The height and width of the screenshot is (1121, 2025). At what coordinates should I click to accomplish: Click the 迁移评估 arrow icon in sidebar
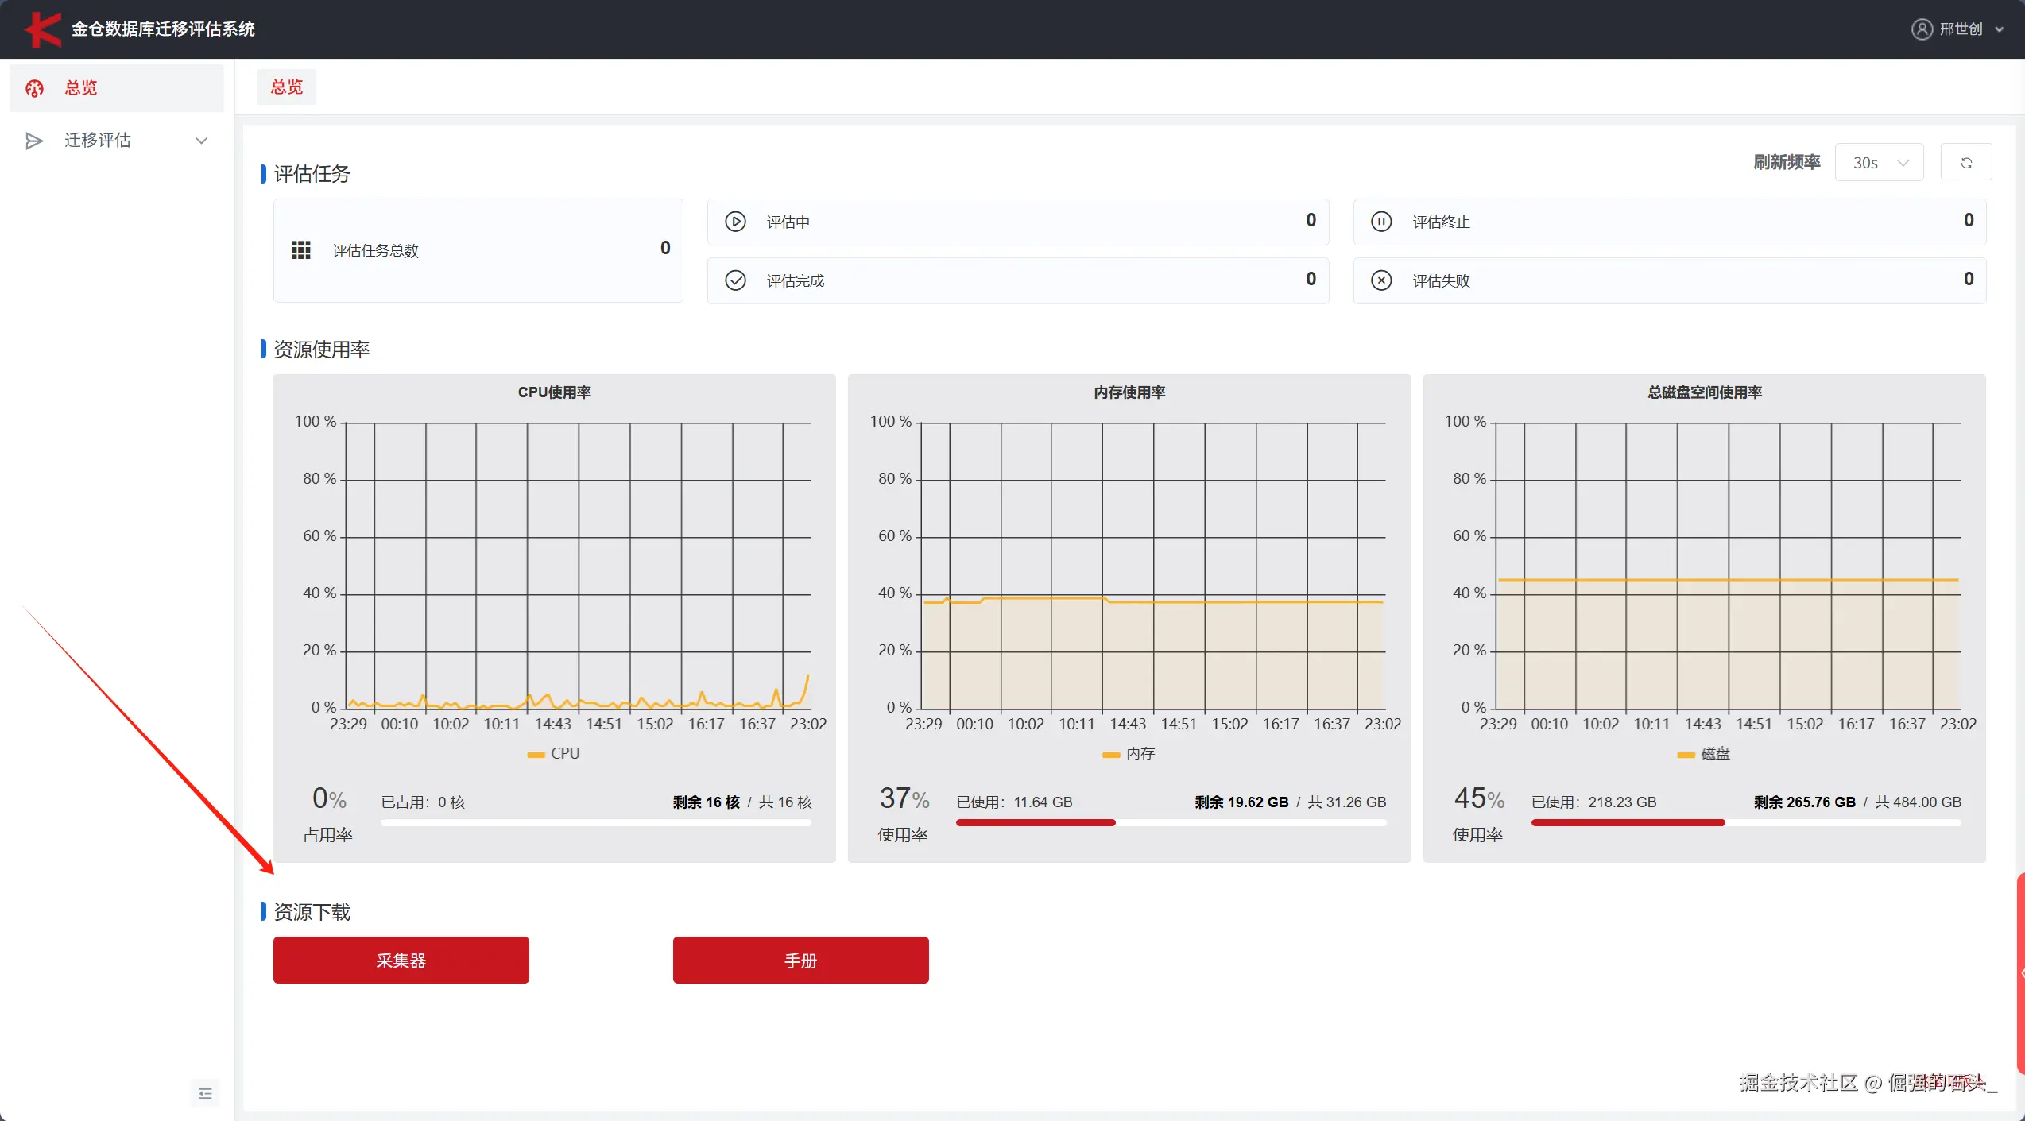click(x=34, y=141)
